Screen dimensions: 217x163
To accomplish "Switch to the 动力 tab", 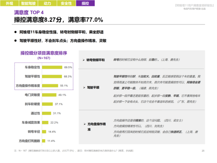I will click(x=47, y=3).
